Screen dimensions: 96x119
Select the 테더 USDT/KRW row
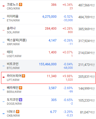48,54
